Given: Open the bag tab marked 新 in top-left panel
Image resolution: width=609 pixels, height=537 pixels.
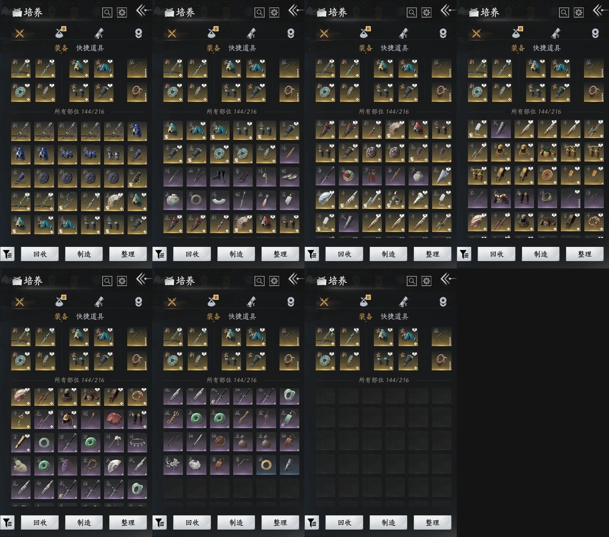Looking at the screenshot, I should click(x=60, y=33).
